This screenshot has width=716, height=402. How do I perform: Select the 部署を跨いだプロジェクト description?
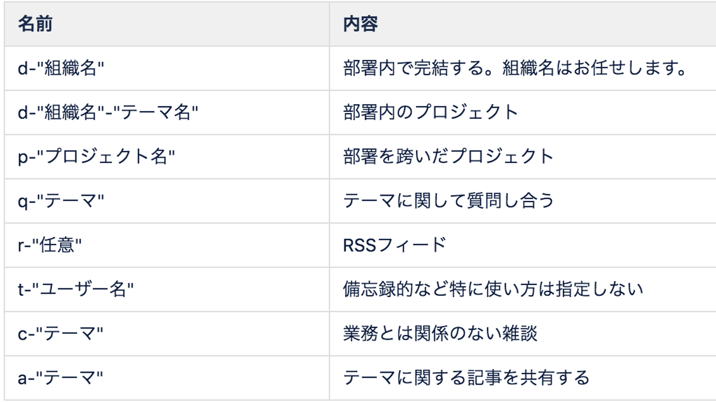tap(448, 157)
